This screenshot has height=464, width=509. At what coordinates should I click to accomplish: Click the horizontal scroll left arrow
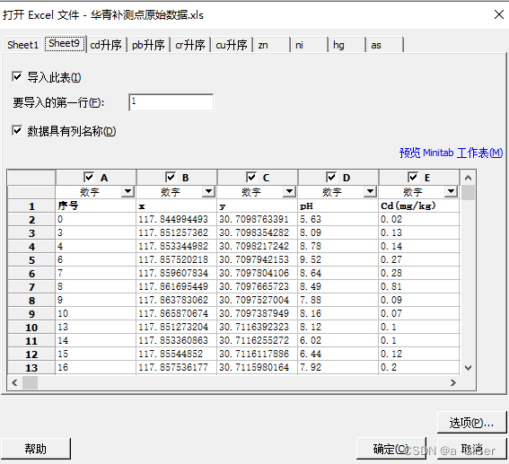click(x=14, y=382)
